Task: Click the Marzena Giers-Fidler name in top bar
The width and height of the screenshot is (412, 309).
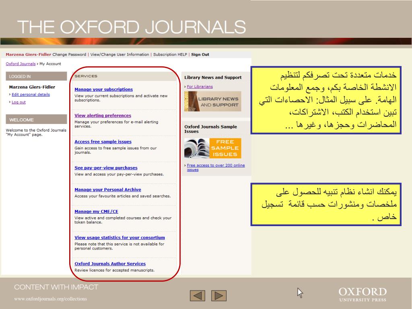Action: coord(29,54)
